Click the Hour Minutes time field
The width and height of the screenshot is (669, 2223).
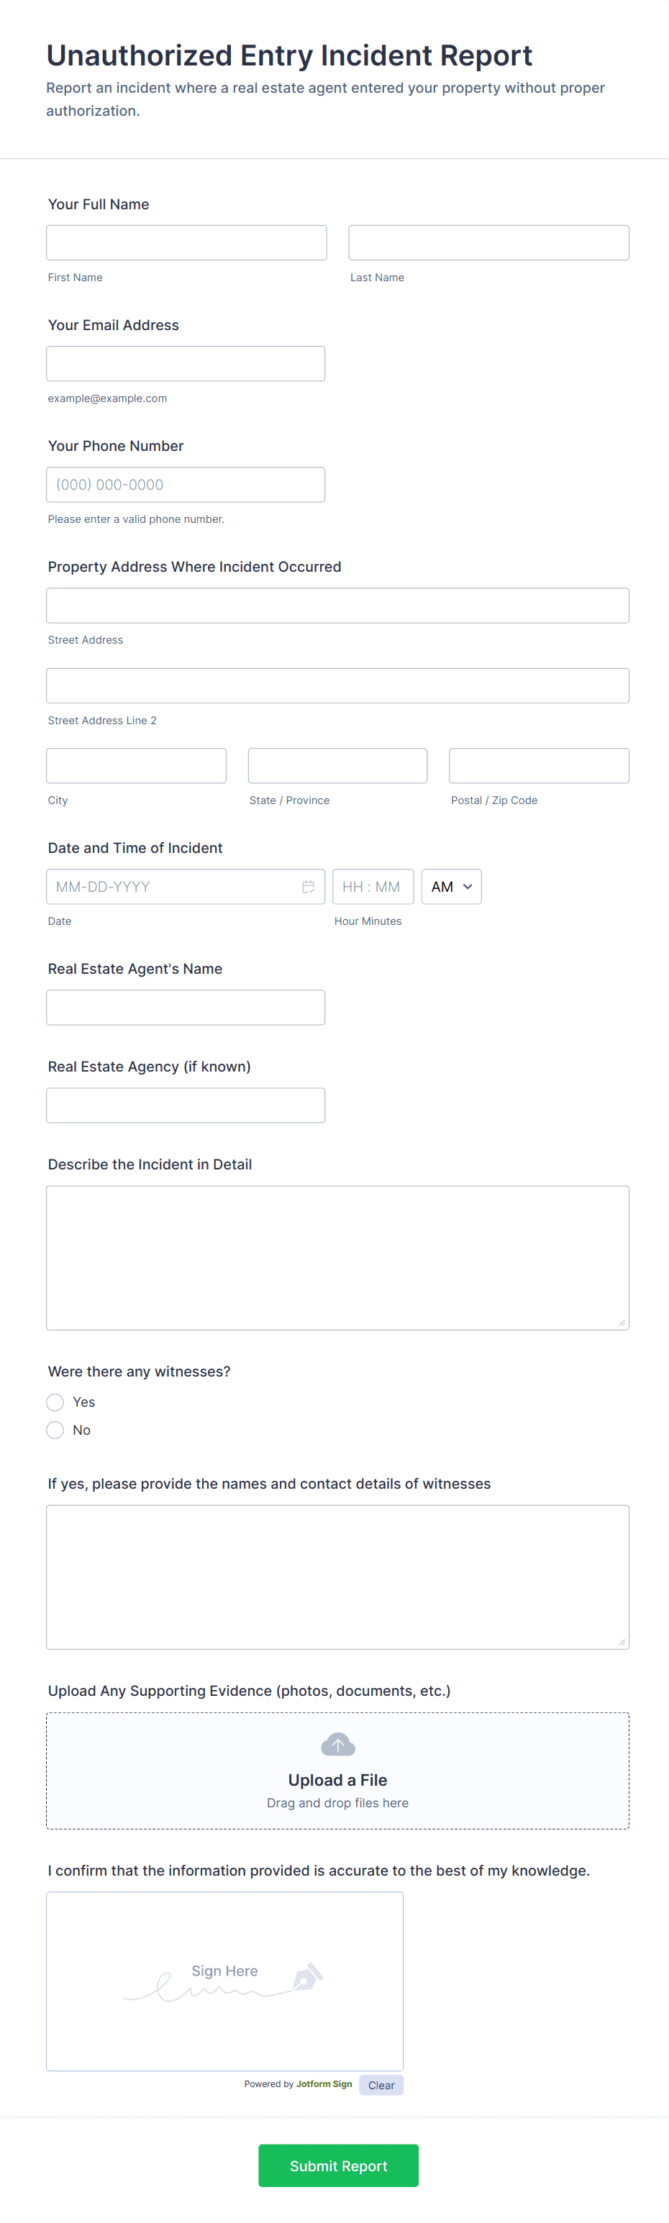pyautogui.click(x=373, y=886)
